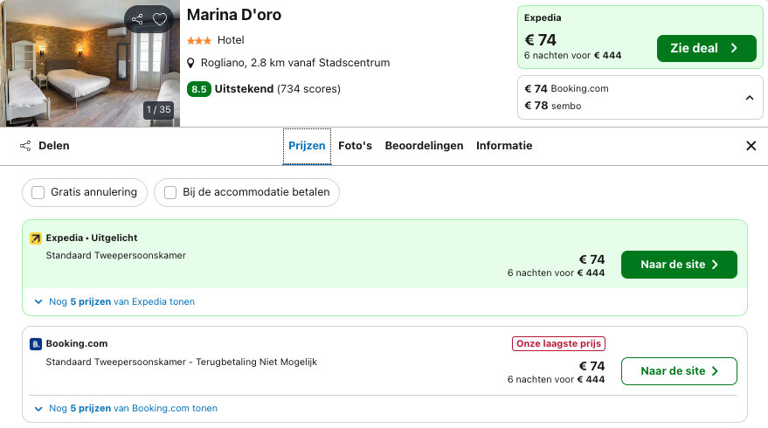Open the 8.5 rating score badge
This screenshot has width=768, height=428.
(x=199, y=89)
